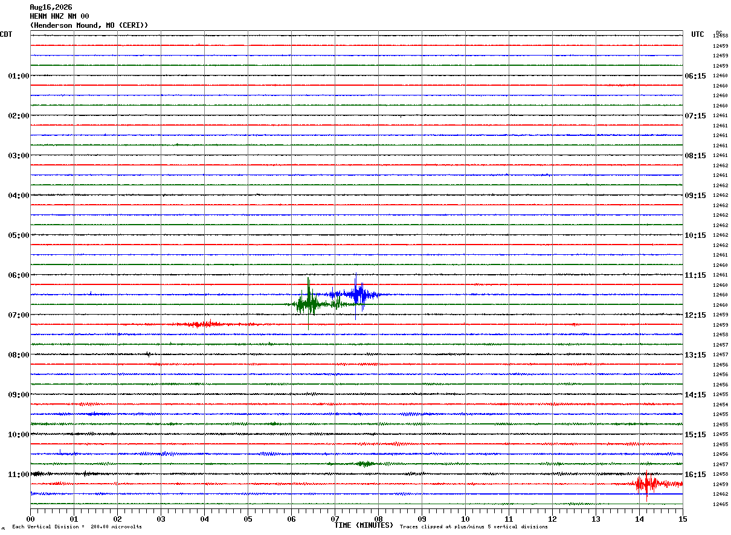Viewport: 731px width, 535px height.
Task: Click the green wave packet on the 10:00 trace group
Action: [x=365, y=464]
